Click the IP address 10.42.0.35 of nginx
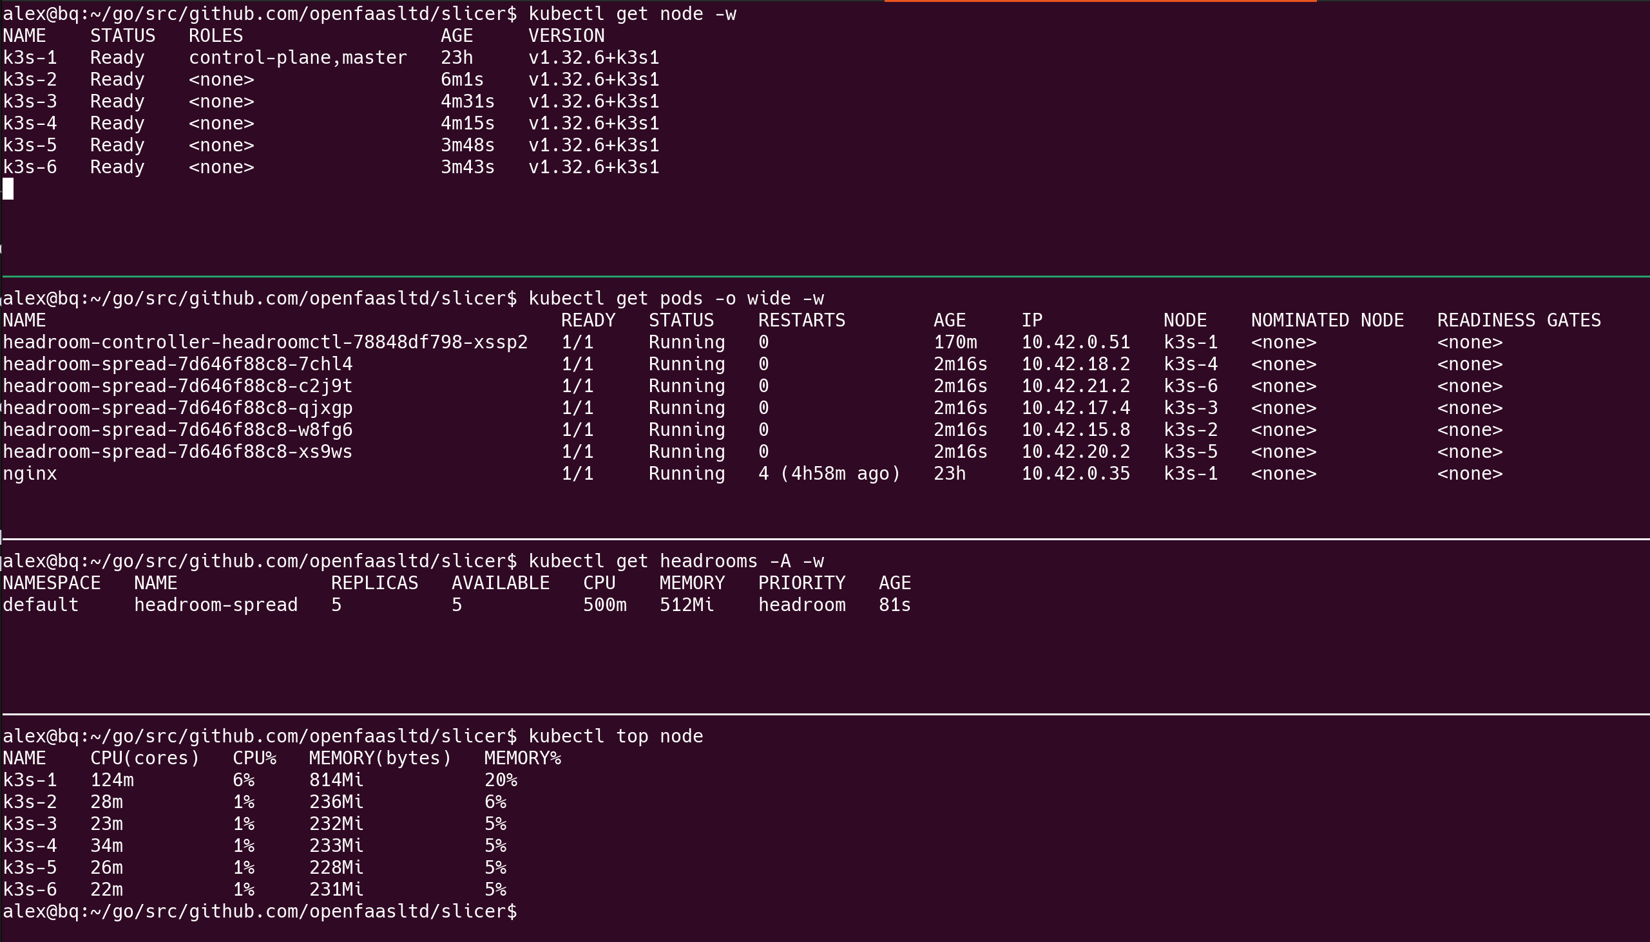The image size is (1650, 942). pos(1075,473)
